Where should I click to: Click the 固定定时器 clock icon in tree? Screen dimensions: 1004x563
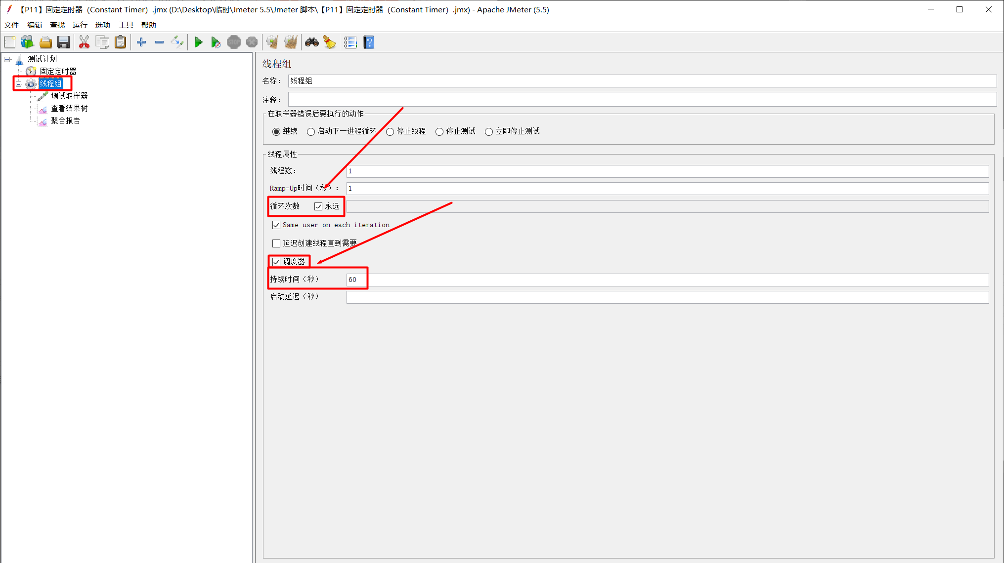(x=31, y=71)
